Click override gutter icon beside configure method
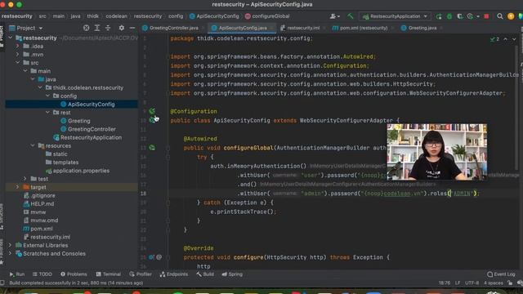Screen dimensions: 523x294 [151, 257]
